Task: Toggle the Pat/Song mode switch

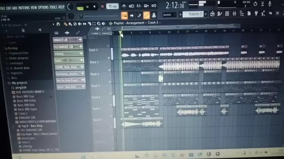Action: [80, 7]
